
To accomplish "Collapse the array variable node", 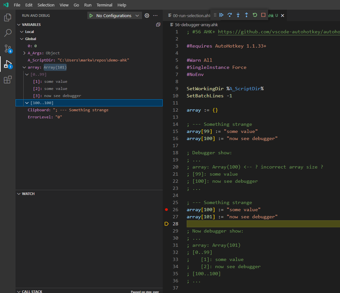I will pyautogui.click(x=25, y=67).
